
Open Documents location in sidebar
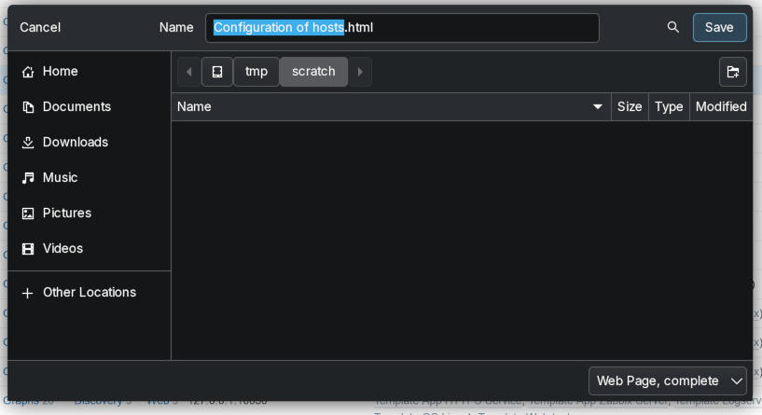pos(90,107)
